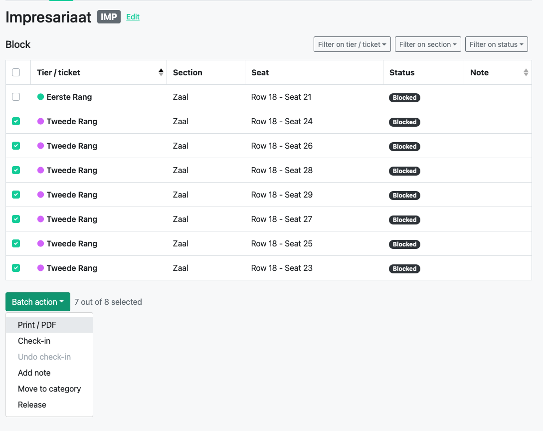Image resolution: width=543 pixels, height=431 pixels.
Task: Click the Blocked badge for Seat 23
Action: point(404,269)
